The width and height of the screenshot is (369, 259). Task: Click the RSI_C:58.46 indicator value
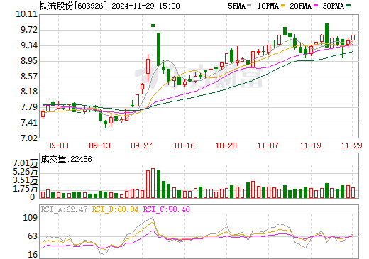pyautogui.click(x=167, y=209)
